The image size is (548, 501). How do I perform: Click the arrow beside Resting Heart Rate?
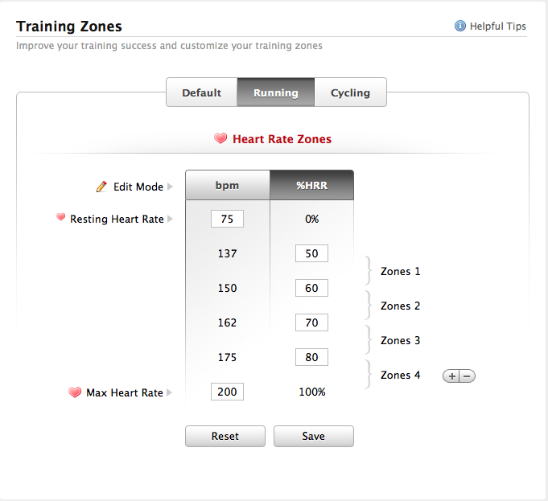coord(171,219)
